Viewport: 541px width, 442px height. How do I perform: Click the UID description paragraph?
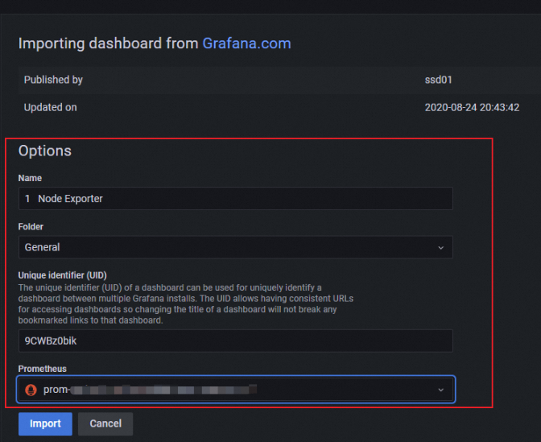(186, 304)
